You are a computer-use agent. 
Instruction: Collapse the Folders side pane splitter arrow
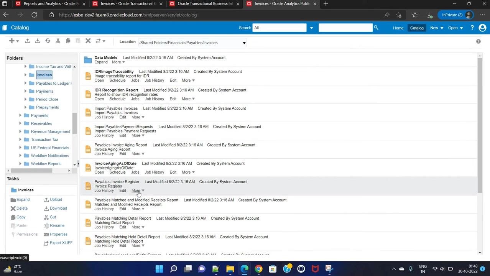pos(79,163)
